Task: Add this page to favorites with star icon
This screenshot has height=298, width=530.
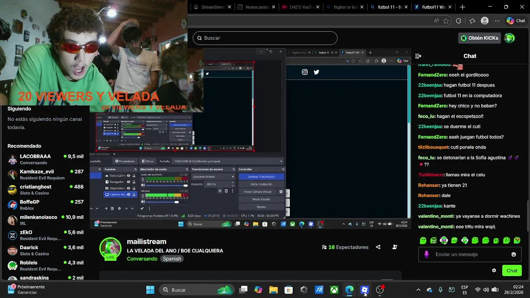Action: 446,21
